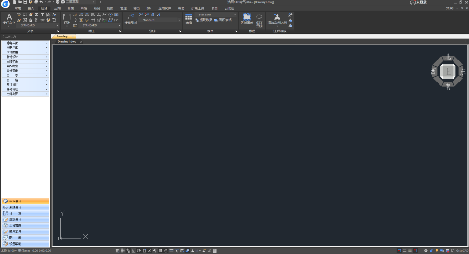Toggle object snap in status bar

(144, 251)
